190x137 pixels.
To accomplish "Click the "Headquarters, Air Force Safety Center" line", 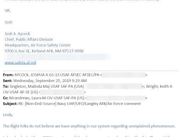I will click(x=38, y=45).
